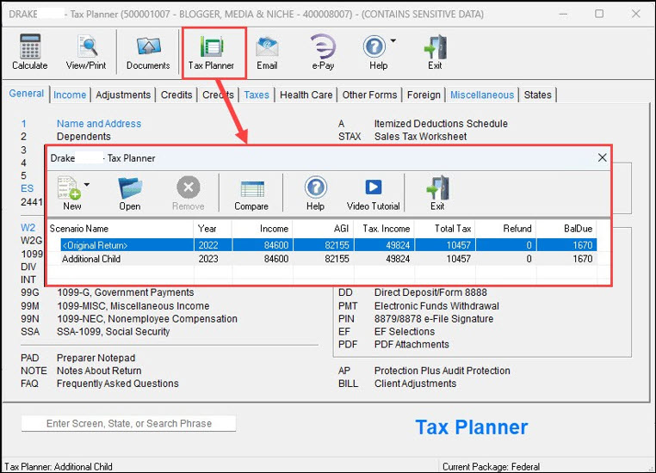Viewport: 656px width, 473px height.
Task: Open EF Selections screen
Action: tap(405, 332)
